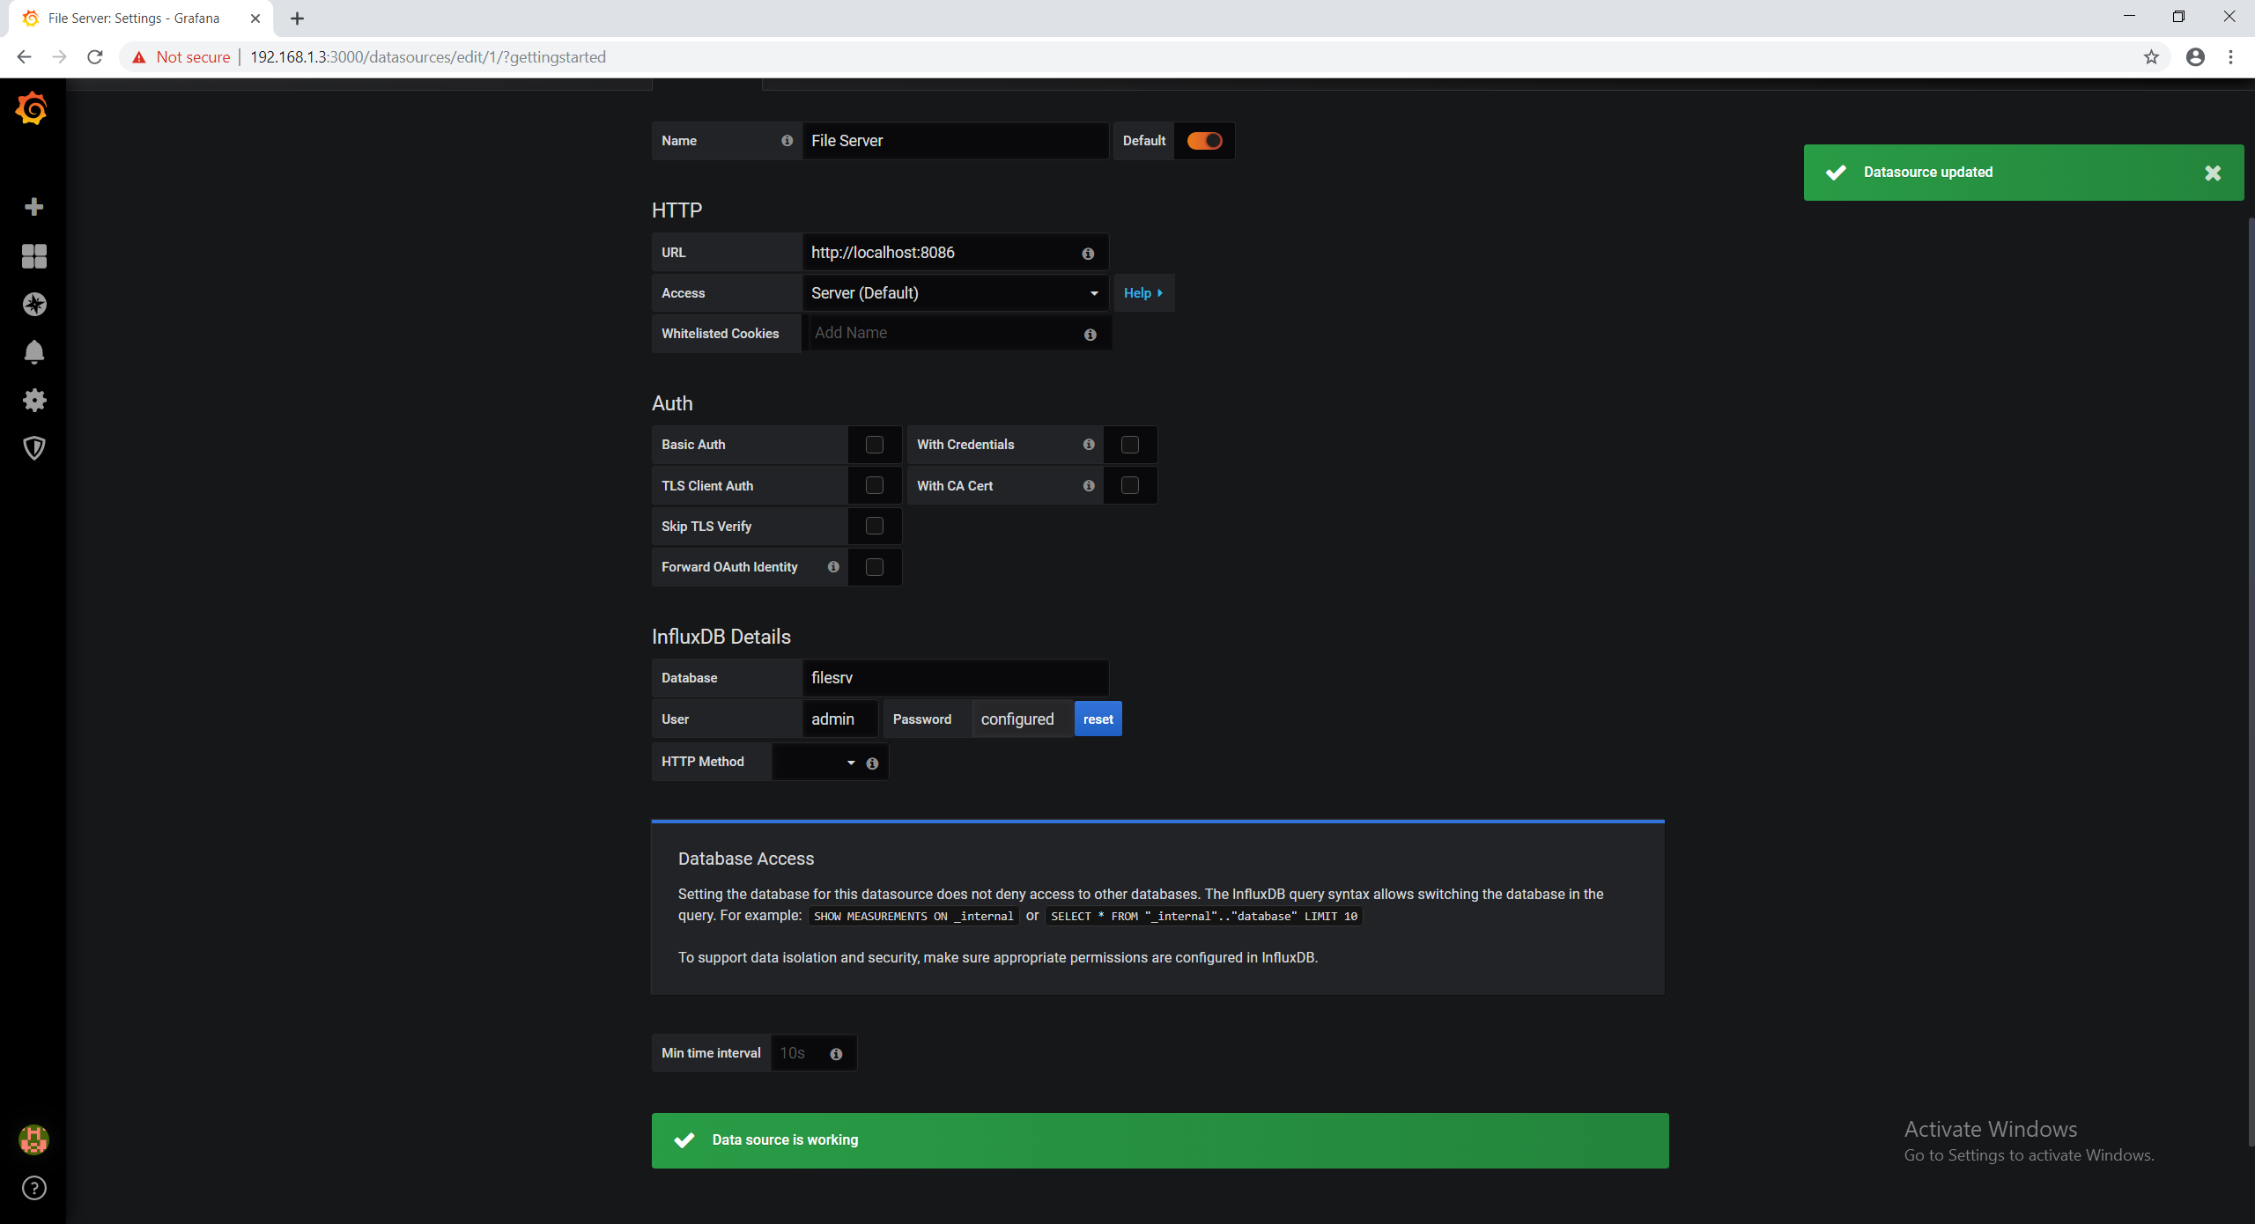
Task: Bookmark this page with the star icon
Action: tap(2151, 57)
